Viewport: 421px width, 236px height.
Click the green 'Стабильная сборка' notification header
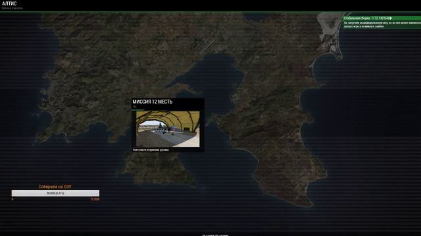[x=382, y=18]
